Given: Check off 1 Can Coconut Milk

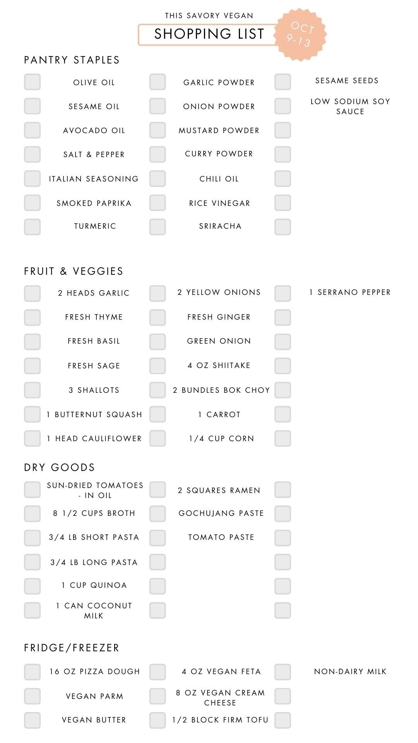Looking at the screenshot, I should coord(33,610).
